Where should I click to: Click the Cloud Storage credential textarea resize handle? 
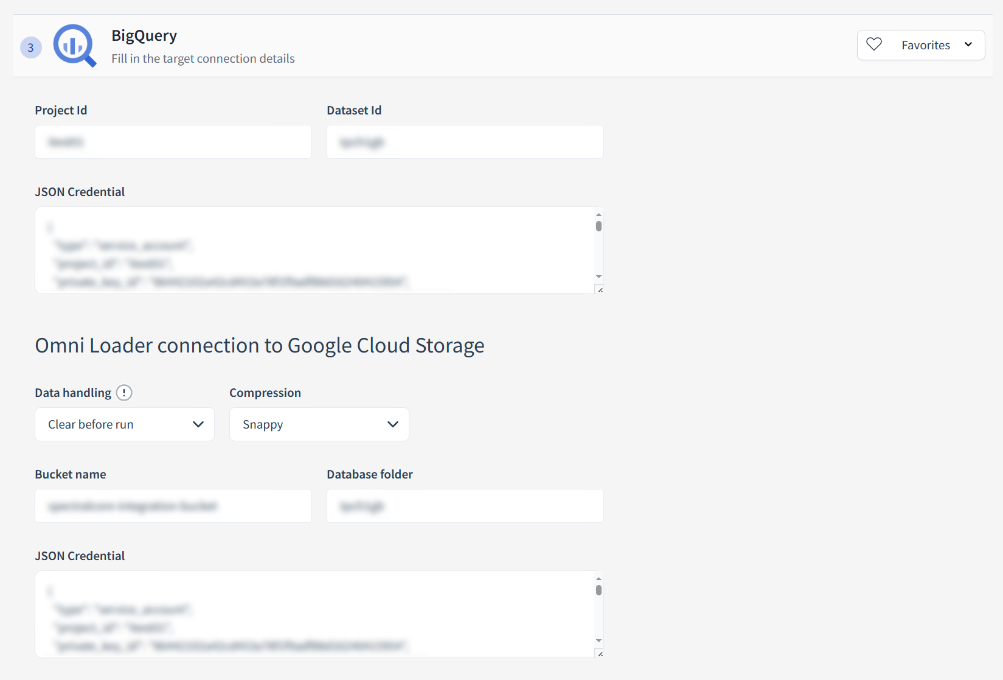point(600,654)
